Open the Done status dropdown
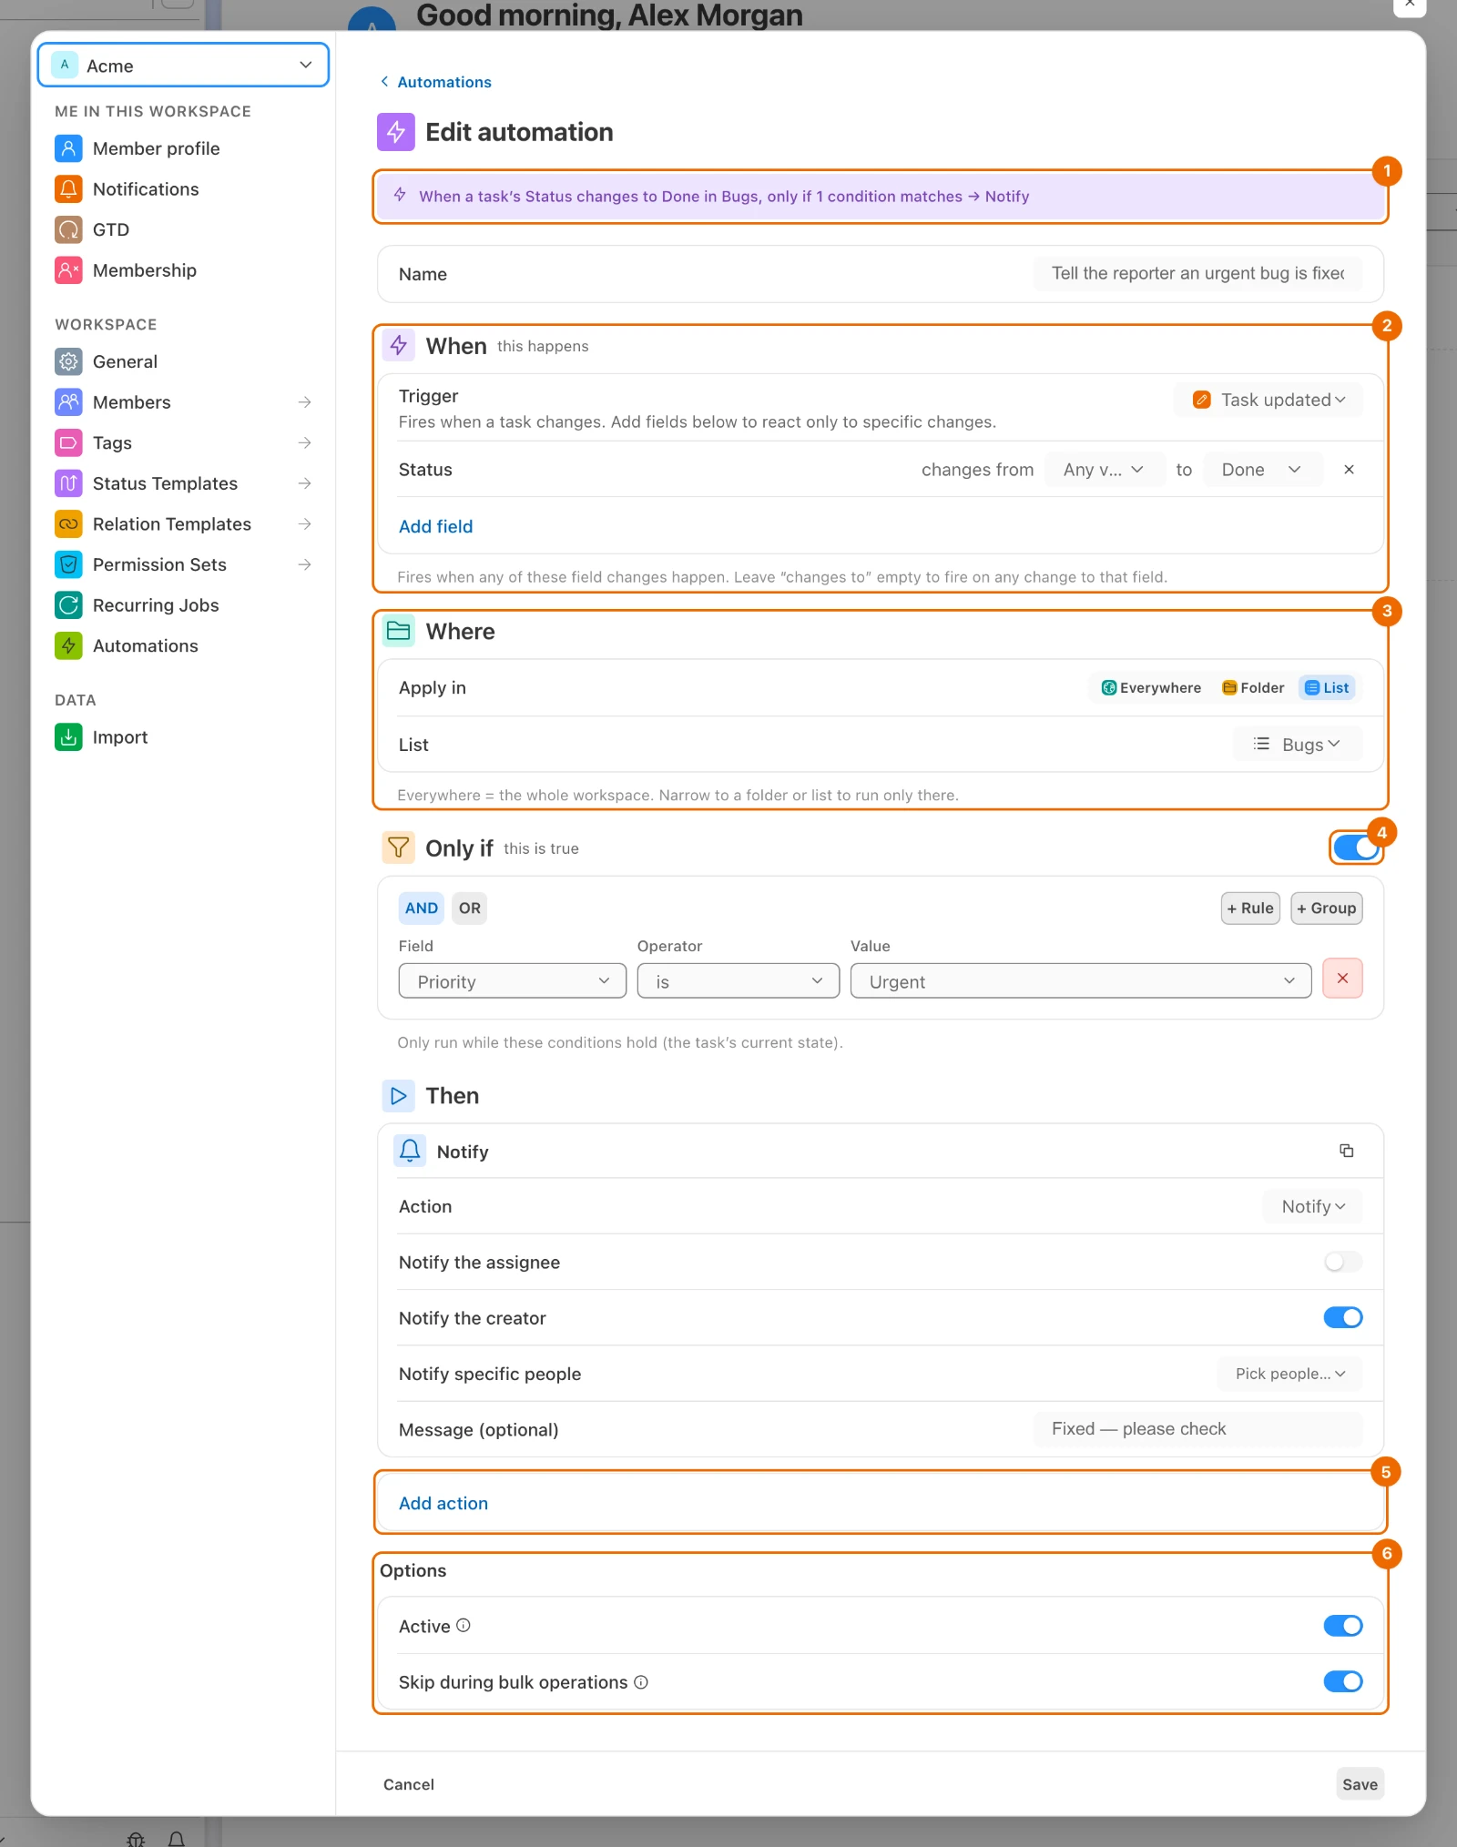This screenshot has width=1457, height=1847. click(x=1263, y=470)
